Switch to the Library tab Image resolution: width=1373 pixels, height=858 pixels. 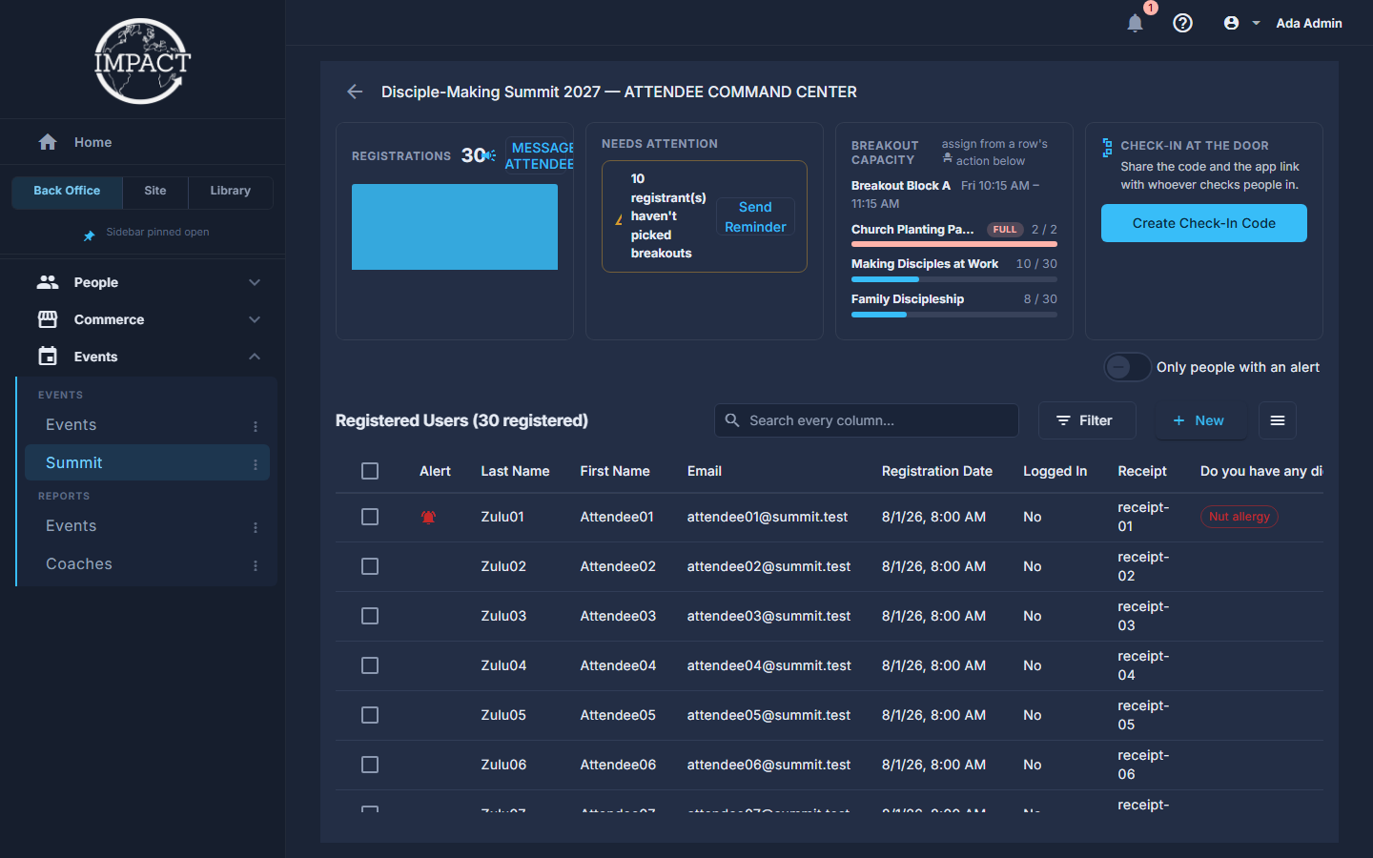pyautogui.click(x=231, y=191)
